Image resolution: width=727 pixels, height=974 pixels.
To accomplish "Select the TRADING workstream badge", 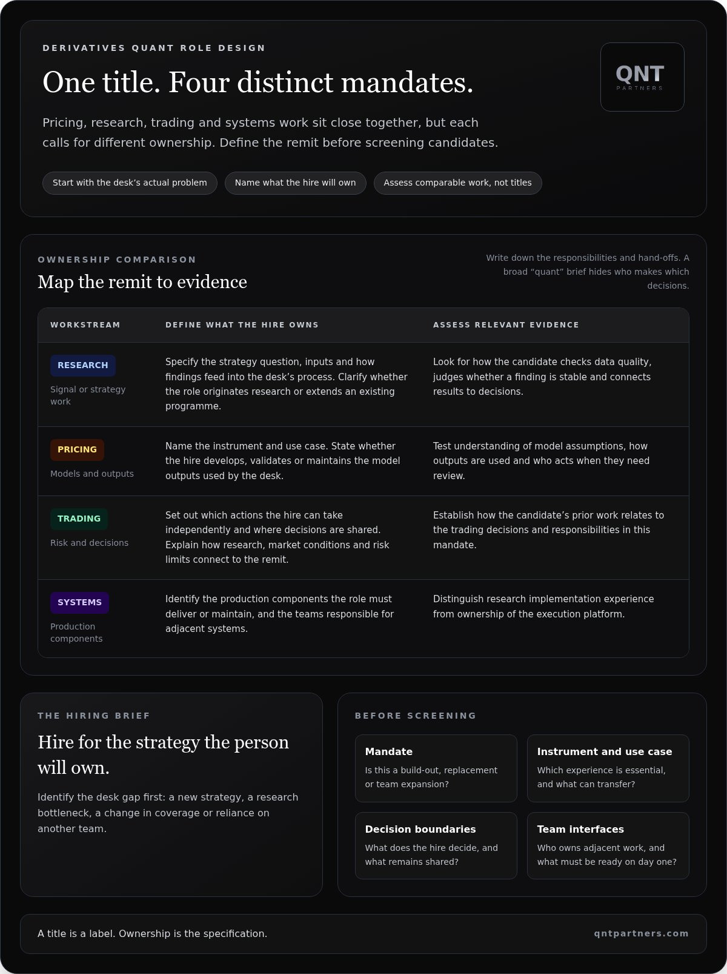I will point(79,519).
